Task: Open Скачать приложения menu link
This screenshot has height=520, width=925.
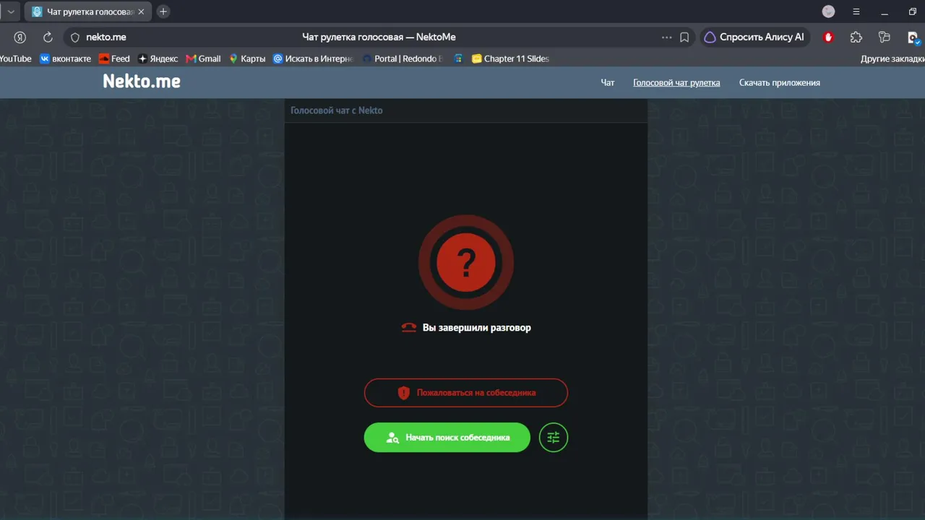Action: pyautogui.click(x=780, y=82)
